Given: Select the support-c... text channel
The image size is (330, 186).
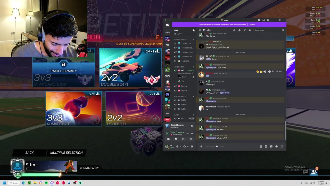Looking at the screenshot, I should [184, 43].
